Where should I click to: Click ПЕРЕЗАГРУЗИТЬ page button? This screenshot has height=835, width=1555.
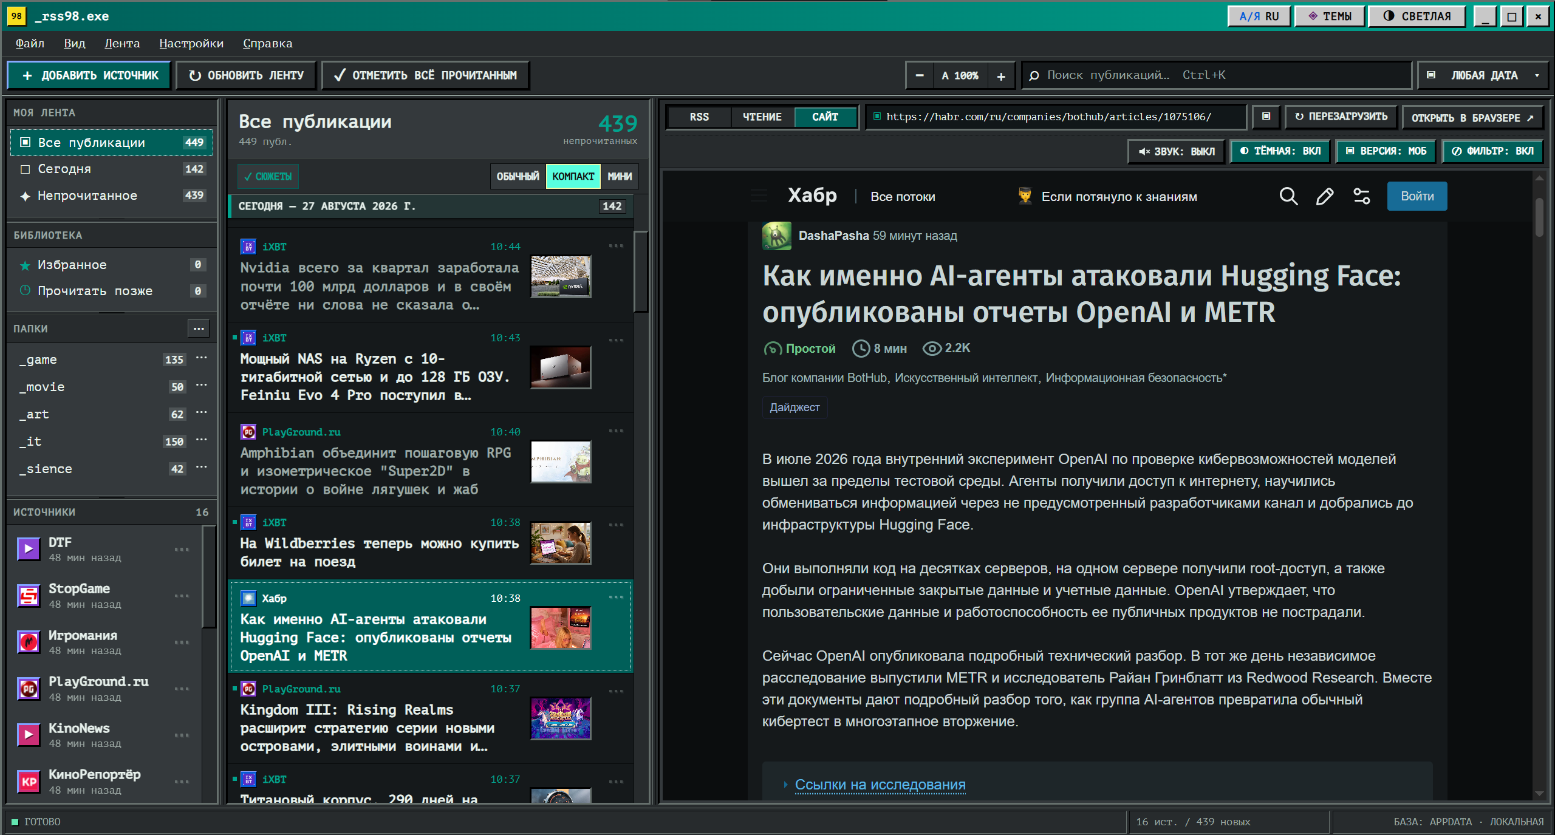[x=1341, y=117]
